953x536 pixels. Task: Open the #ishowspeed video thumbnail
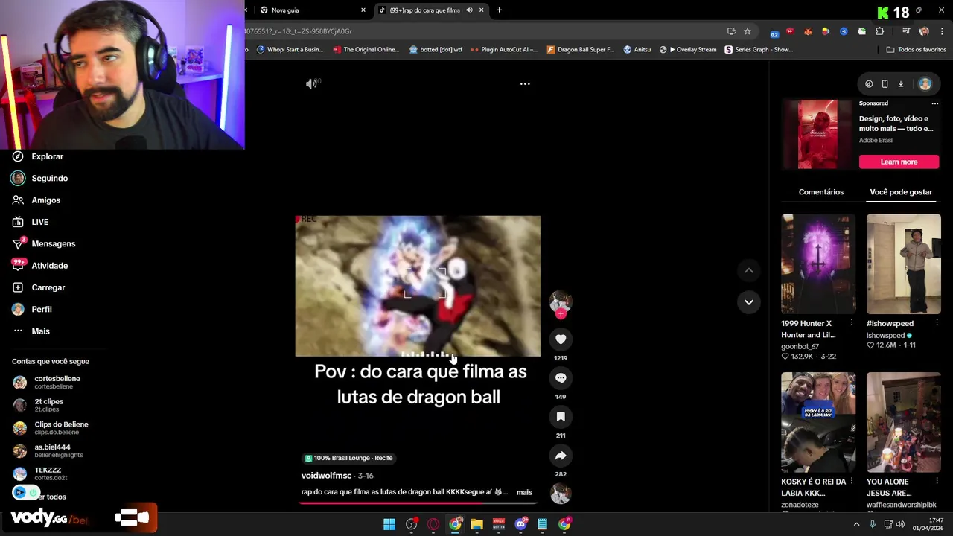[x=904, y=264]
